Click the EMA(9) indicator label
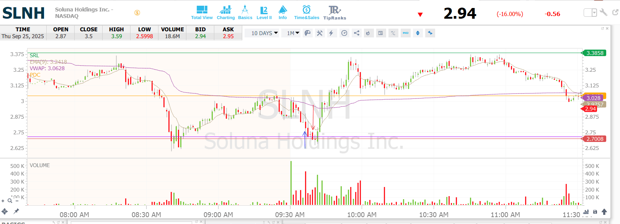This screenshot has height=224, width=620. click(48, 62)
